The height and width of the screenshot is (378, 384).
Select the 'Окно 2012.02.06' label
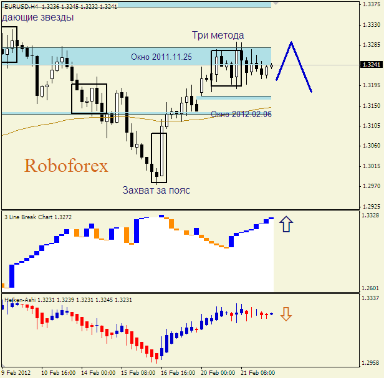pyautogui.click(x=241, y=114)
